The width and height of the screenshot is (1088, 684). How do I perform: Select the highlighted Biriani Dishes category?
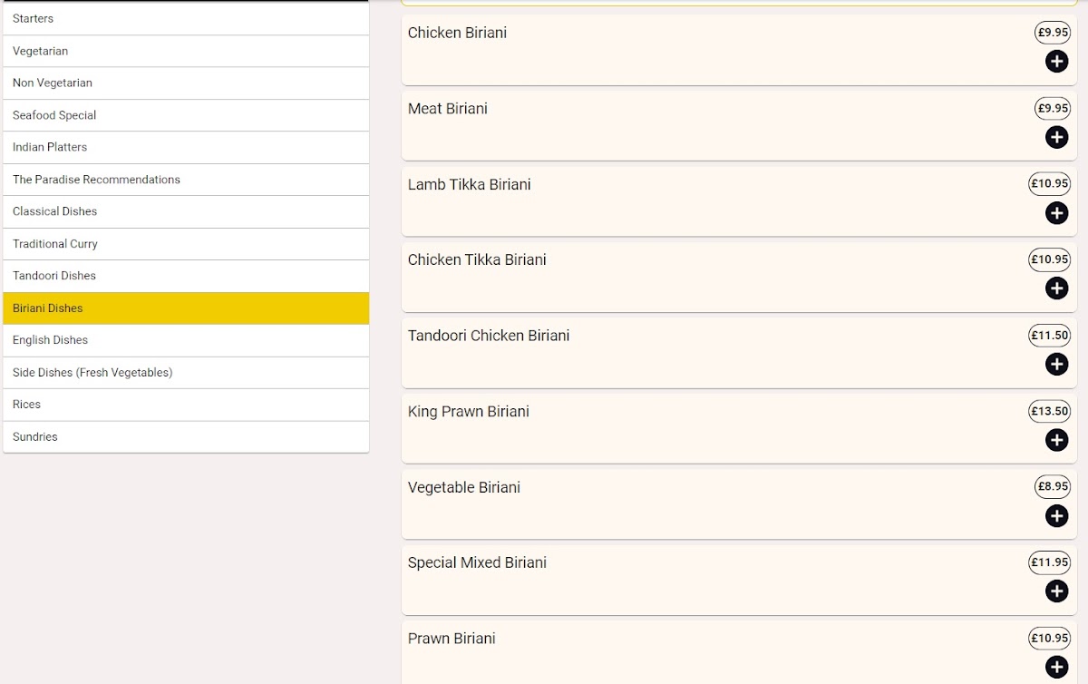tap(186, 308)
